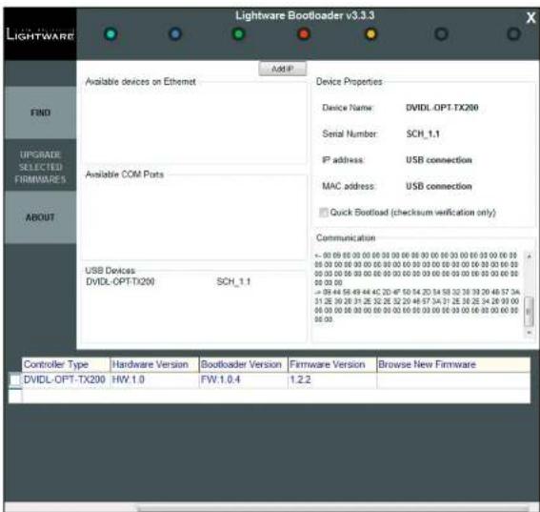
Task: Enable Quick Bootload checksum verification checkbox
Action: [x=324, y=213]
